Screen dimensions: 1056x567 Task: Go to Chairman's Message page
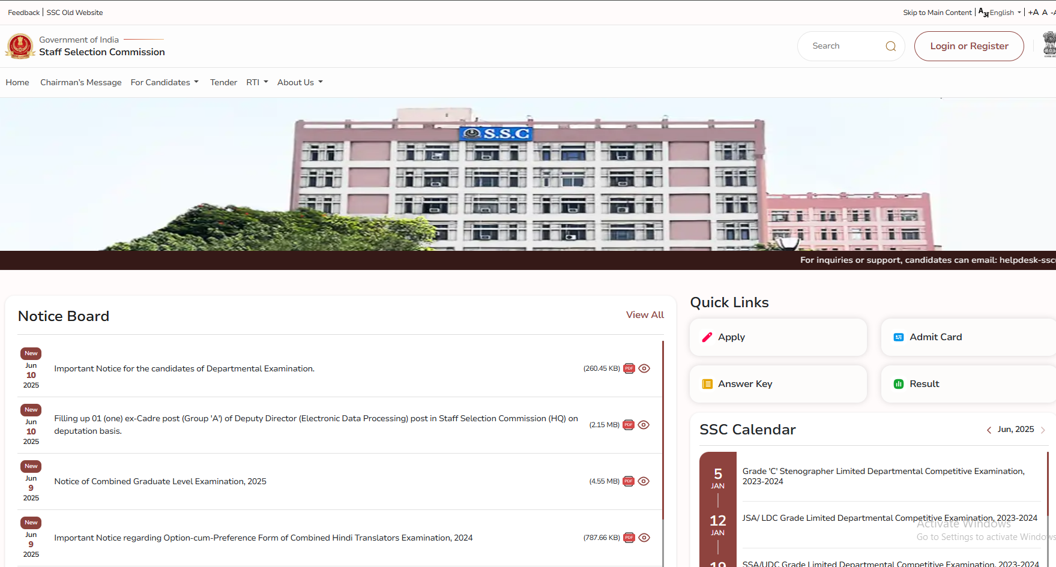[80, 82]
